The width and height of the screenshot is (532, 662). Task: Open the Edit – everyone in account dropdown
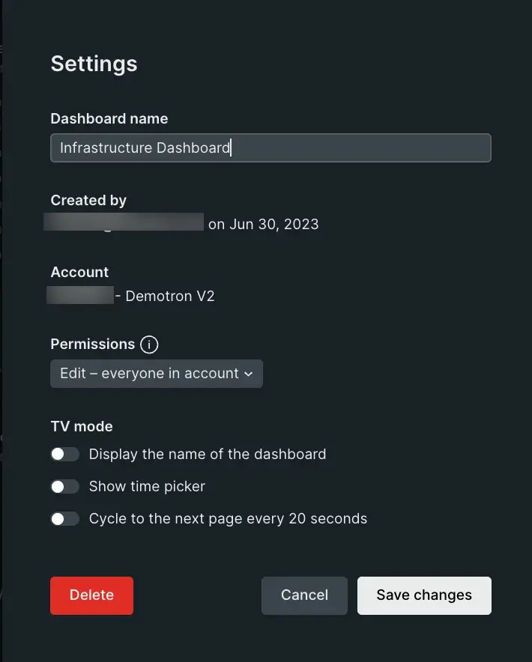[x=156, y=373]
